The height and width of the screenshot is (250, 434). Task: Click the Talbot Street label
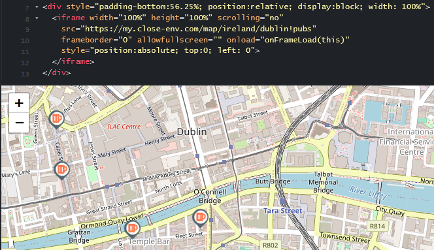(x=252, y=116)
